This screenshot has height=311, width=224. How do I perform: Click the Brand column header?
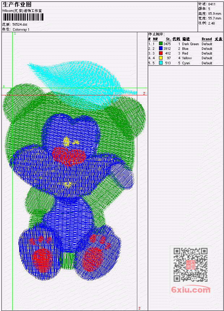tap(207, 39)
